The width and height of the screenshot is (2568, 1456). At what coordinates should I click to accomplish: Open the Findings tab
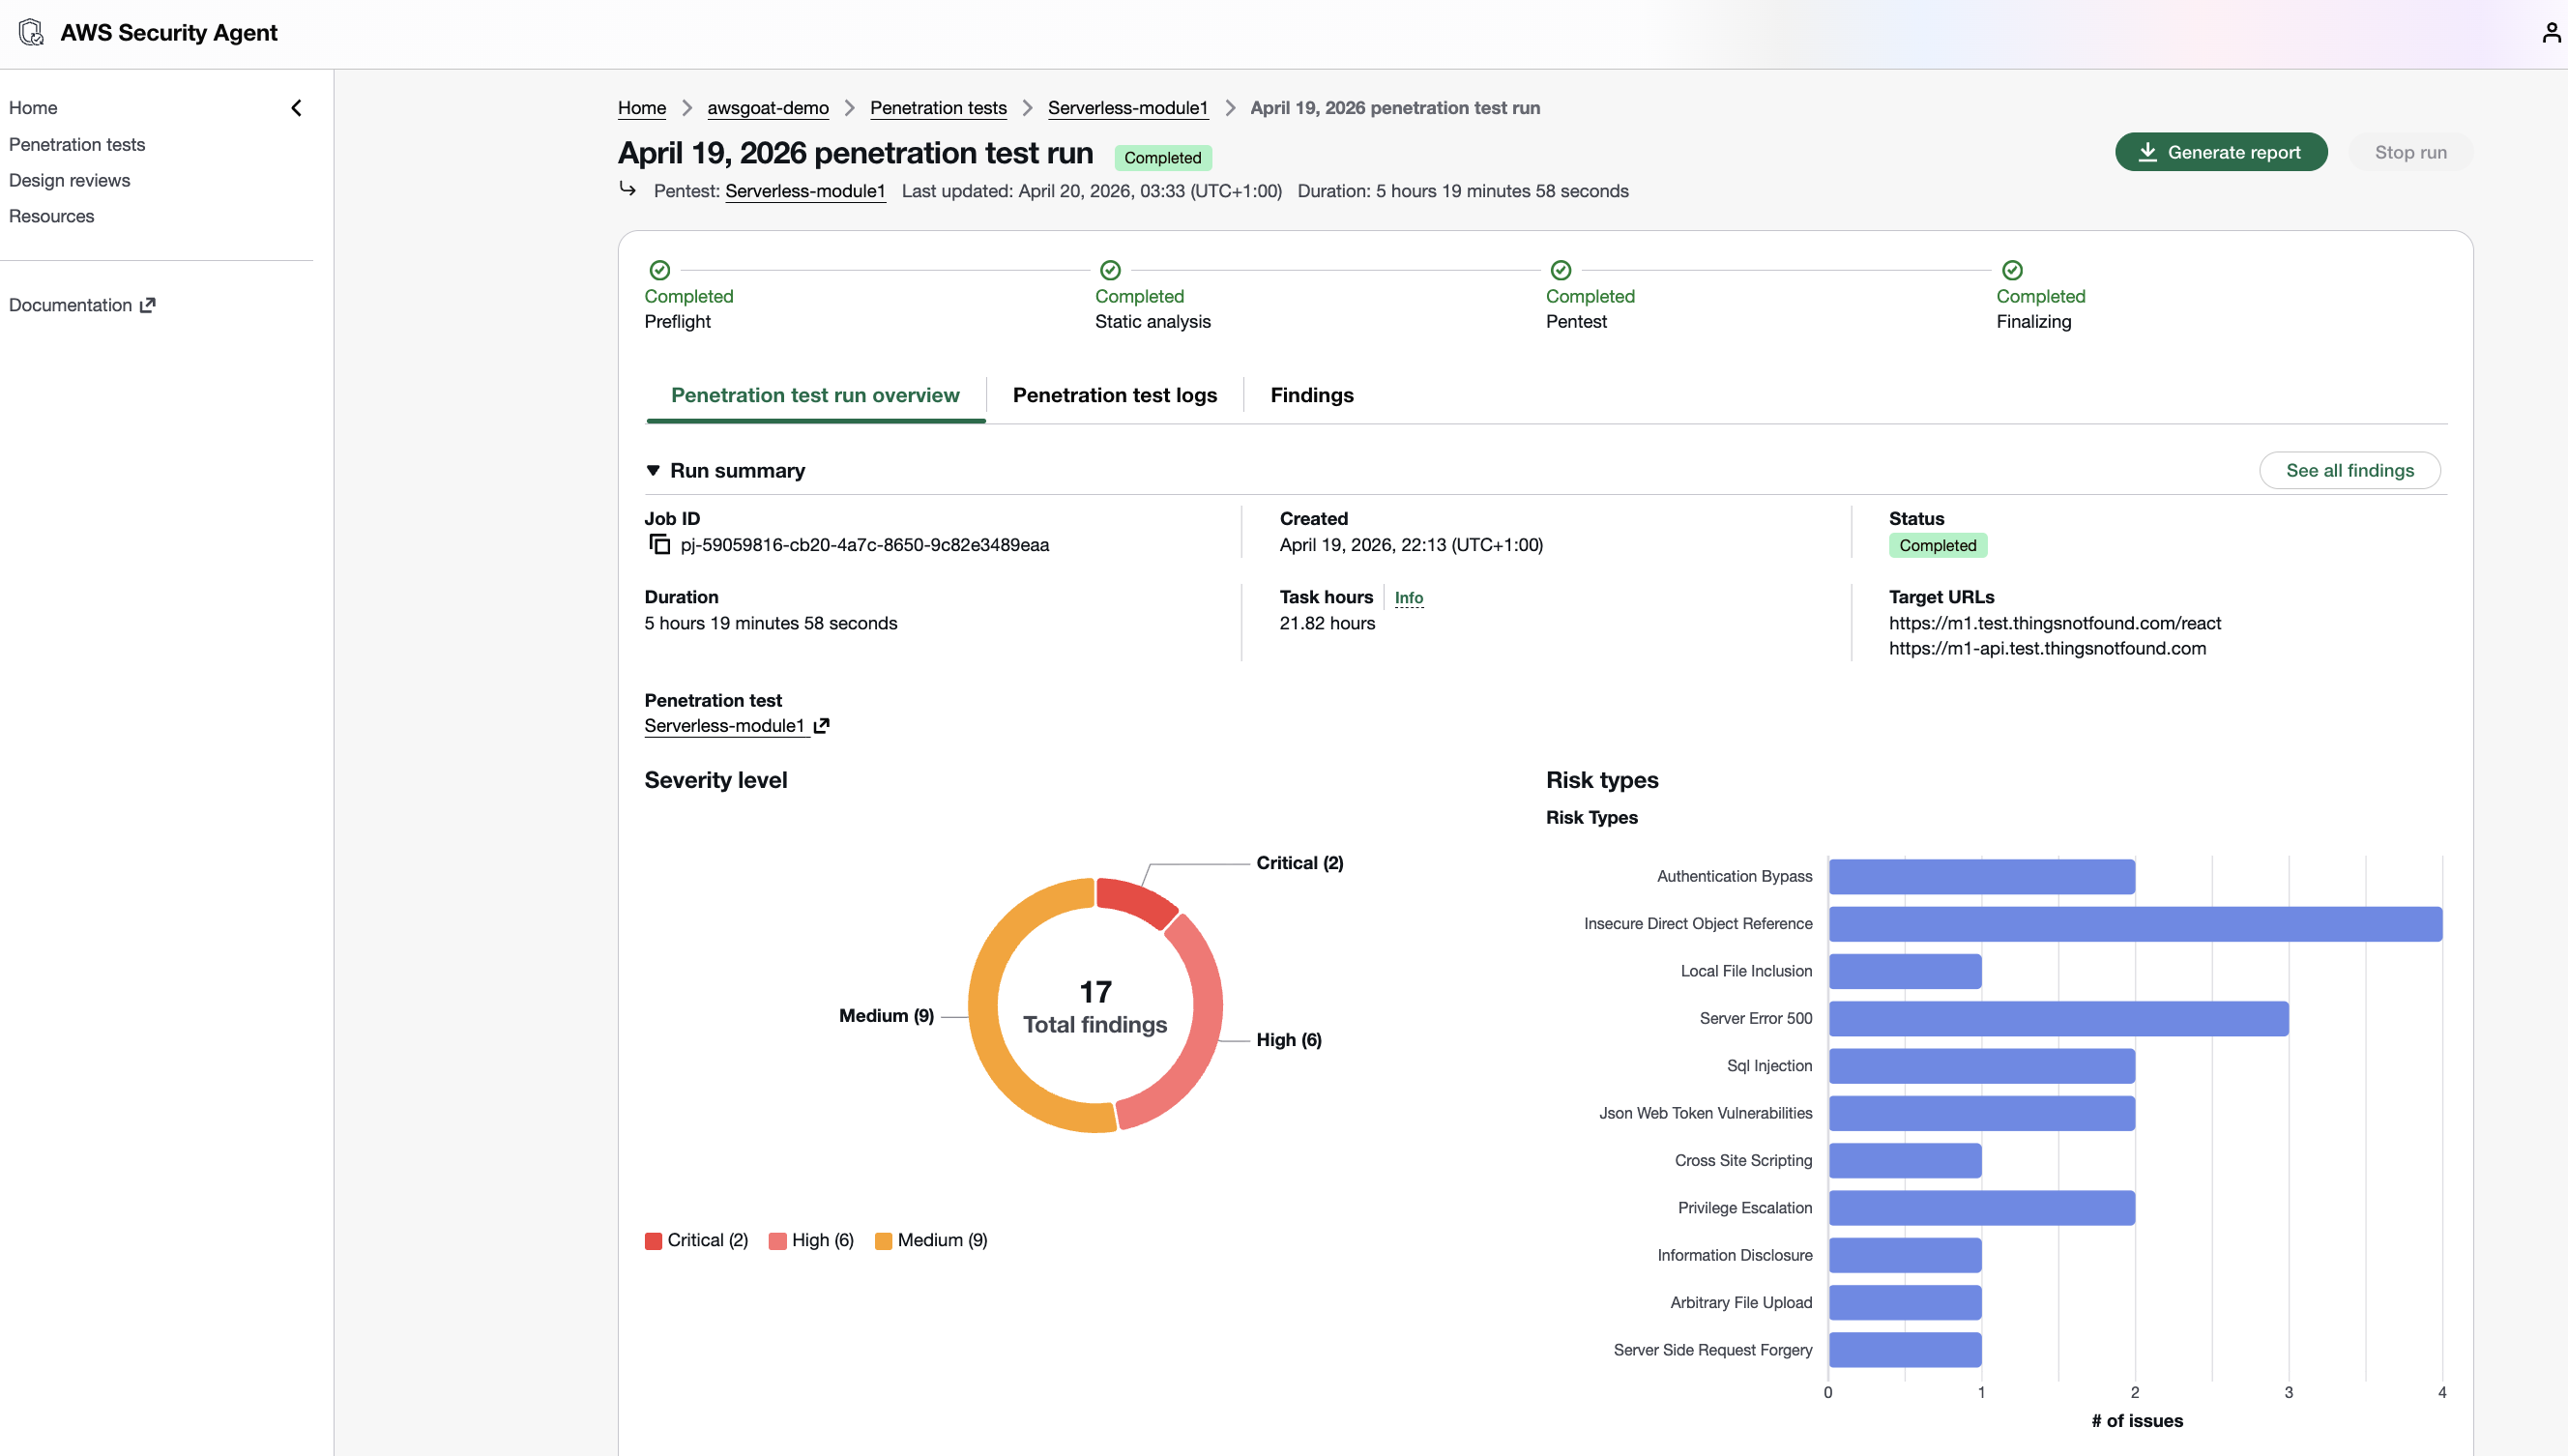pos(1312,395)
